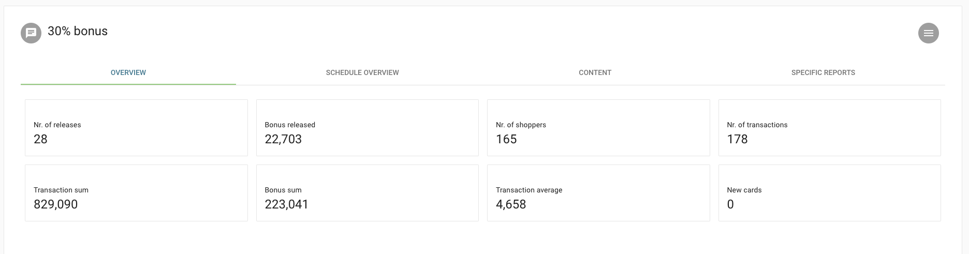This screenshot has height=254, width=969.
Task: Switch to the Overview tab
Action: (128, 72)
